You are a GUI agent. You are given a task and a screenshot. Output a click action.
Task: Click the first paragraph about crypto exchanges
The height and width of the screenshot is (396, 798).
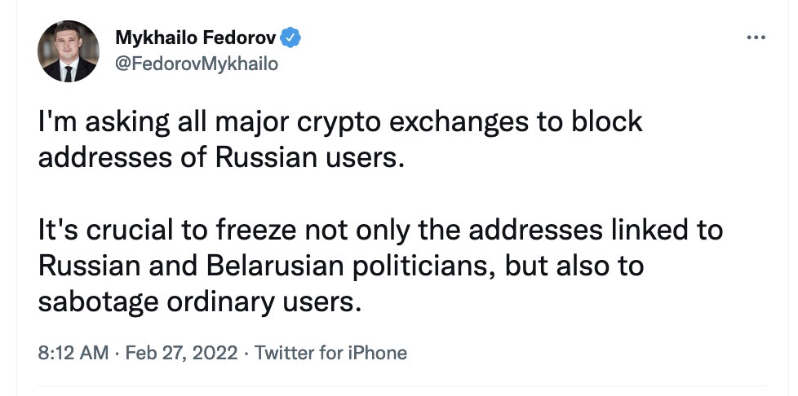pyautogui.click(x=340, y=140)
